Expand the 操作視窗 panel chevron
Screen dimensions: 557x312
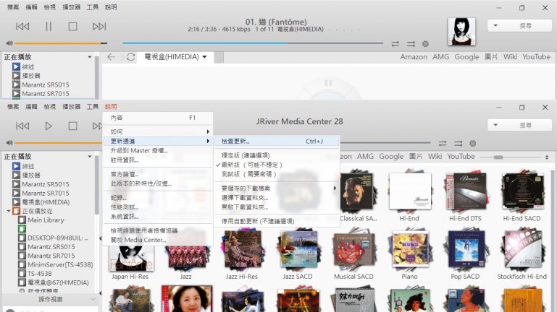point(93,300)
